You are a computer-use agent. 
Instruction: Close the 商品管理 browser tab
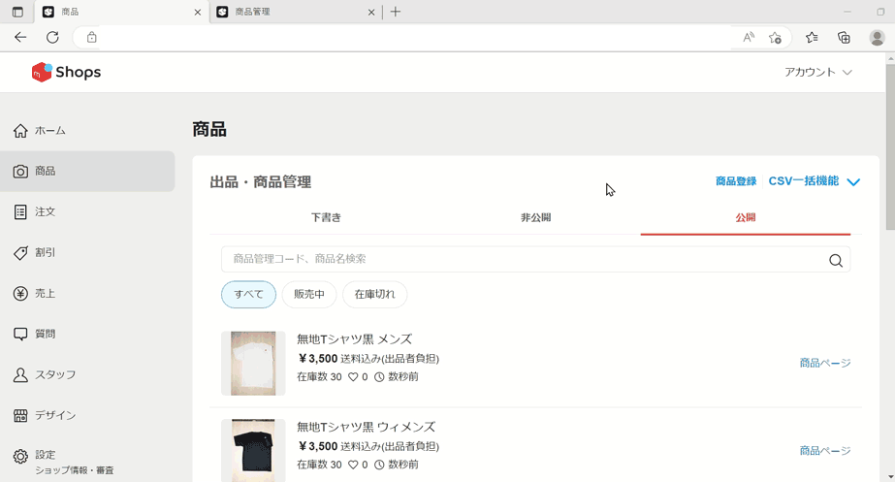coord(371,12)
